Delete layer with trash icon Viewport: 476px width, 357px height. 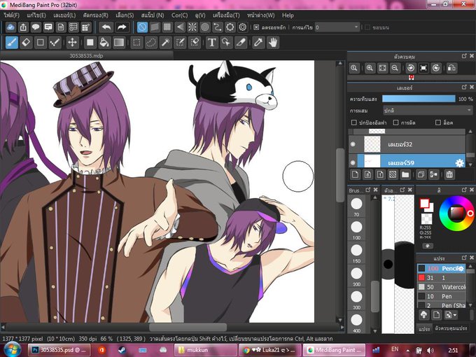click(x=449, y=174)
